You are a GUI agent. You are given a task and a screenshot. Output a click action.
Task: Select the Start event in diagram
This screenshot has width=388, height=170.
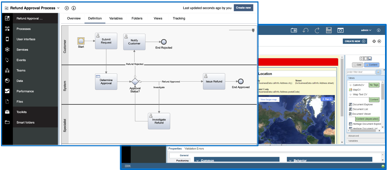pyautogui.click(x=81, y=41)
